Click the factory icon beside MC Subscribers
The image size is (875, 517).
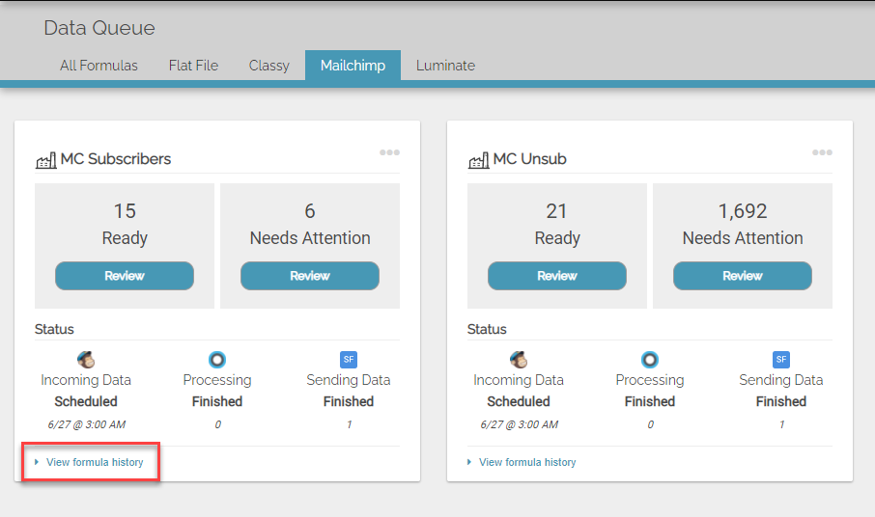45,160
